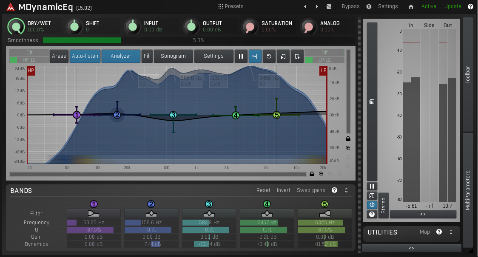478x257 pixels.
Task: Select band 5 node in the graph
Action: pyautogui.click(x=276, y=115)
